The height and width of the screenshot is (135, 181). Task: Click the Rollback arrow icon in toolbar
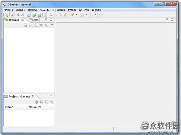[x=60, y=15]
